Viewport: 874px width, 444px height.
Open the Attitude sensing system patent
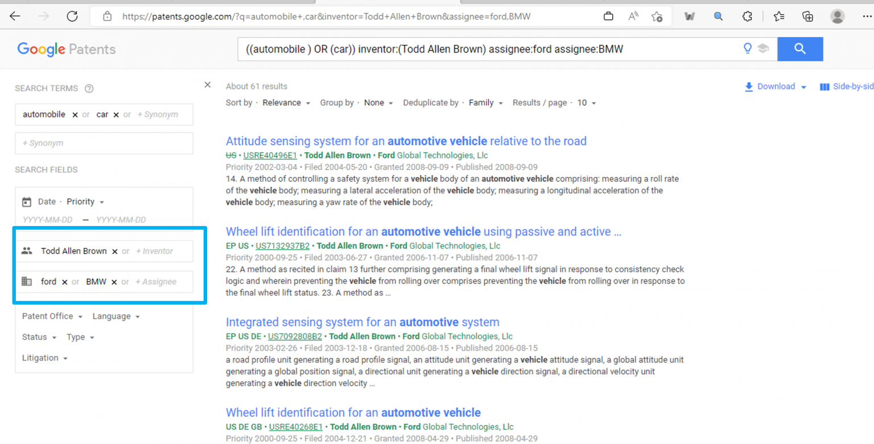point(406,141)
